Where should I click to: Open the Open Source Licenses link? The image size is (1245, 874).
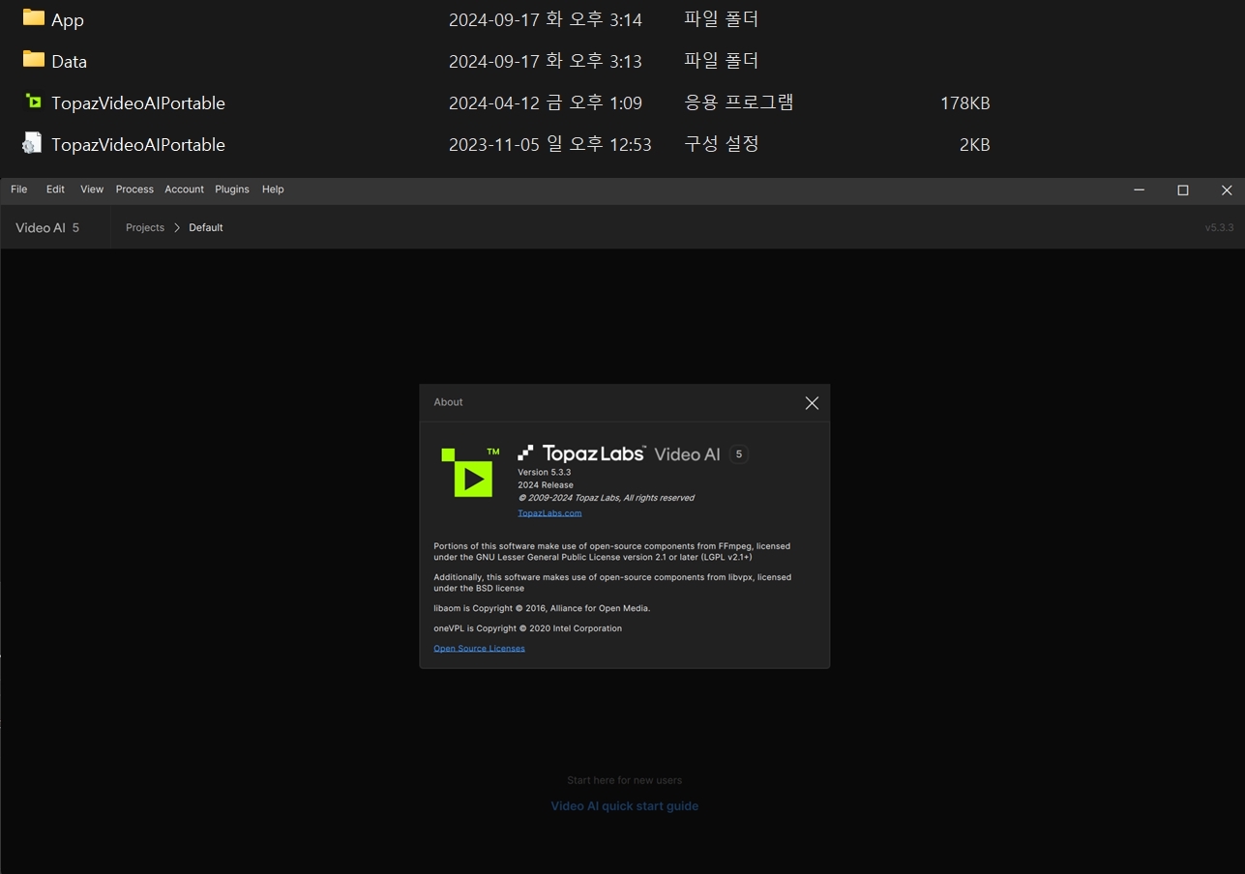click(x=479, y=649)
